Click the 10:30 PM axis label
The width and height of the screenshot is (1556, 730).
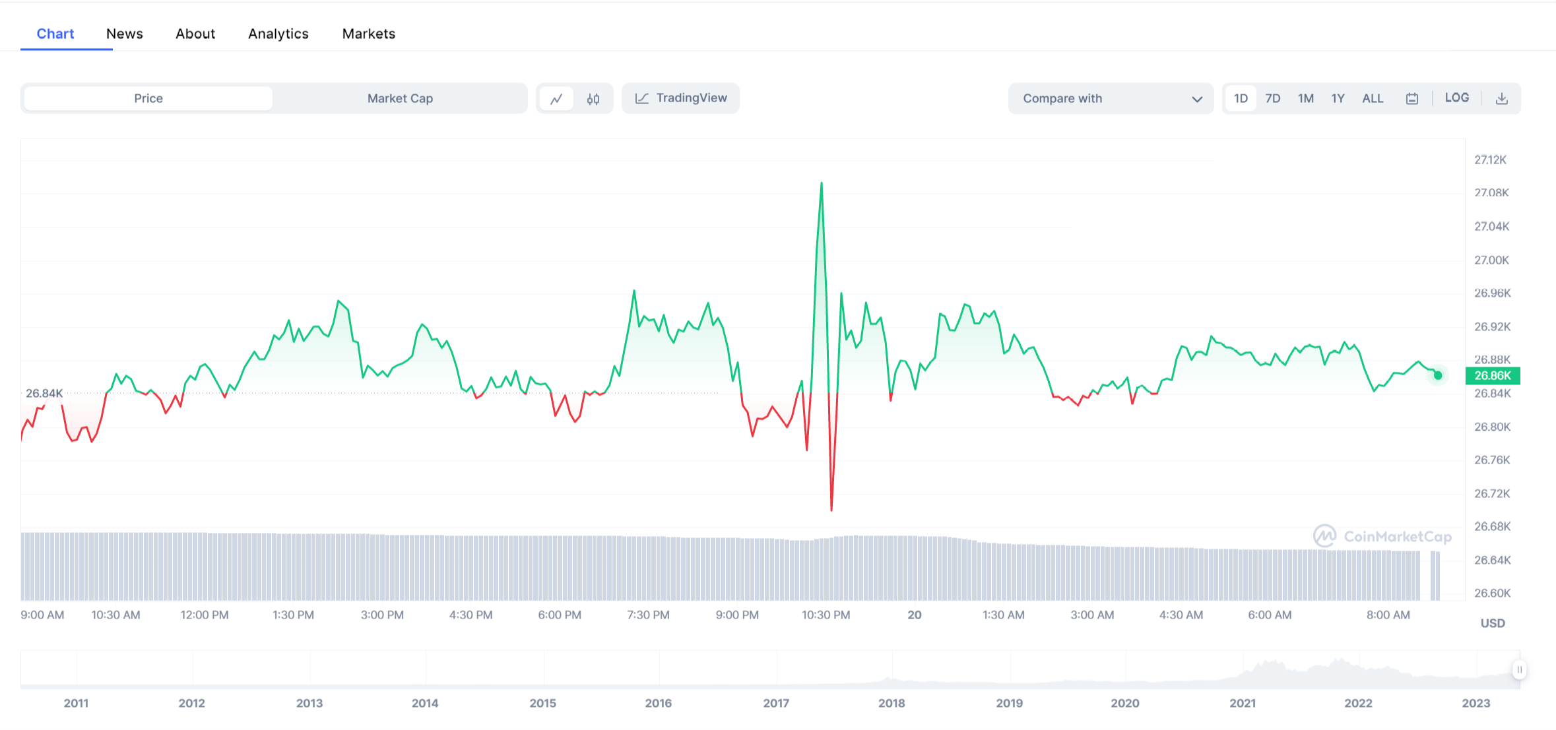(826, 615)
